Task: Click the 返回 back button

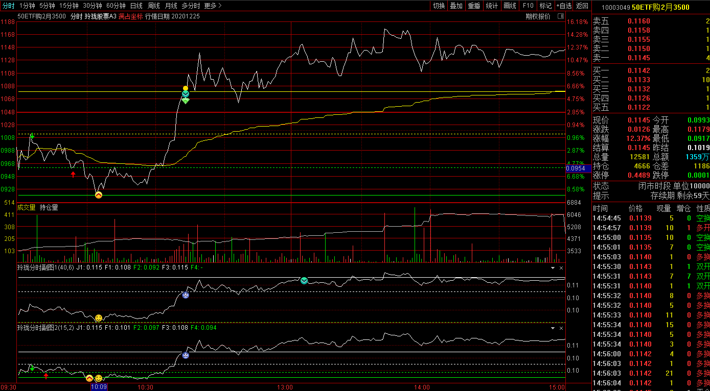Action: [x=582, y=6]
